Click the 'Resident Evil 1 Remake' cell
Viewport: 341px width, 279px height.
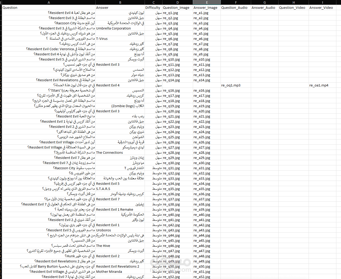120,209
